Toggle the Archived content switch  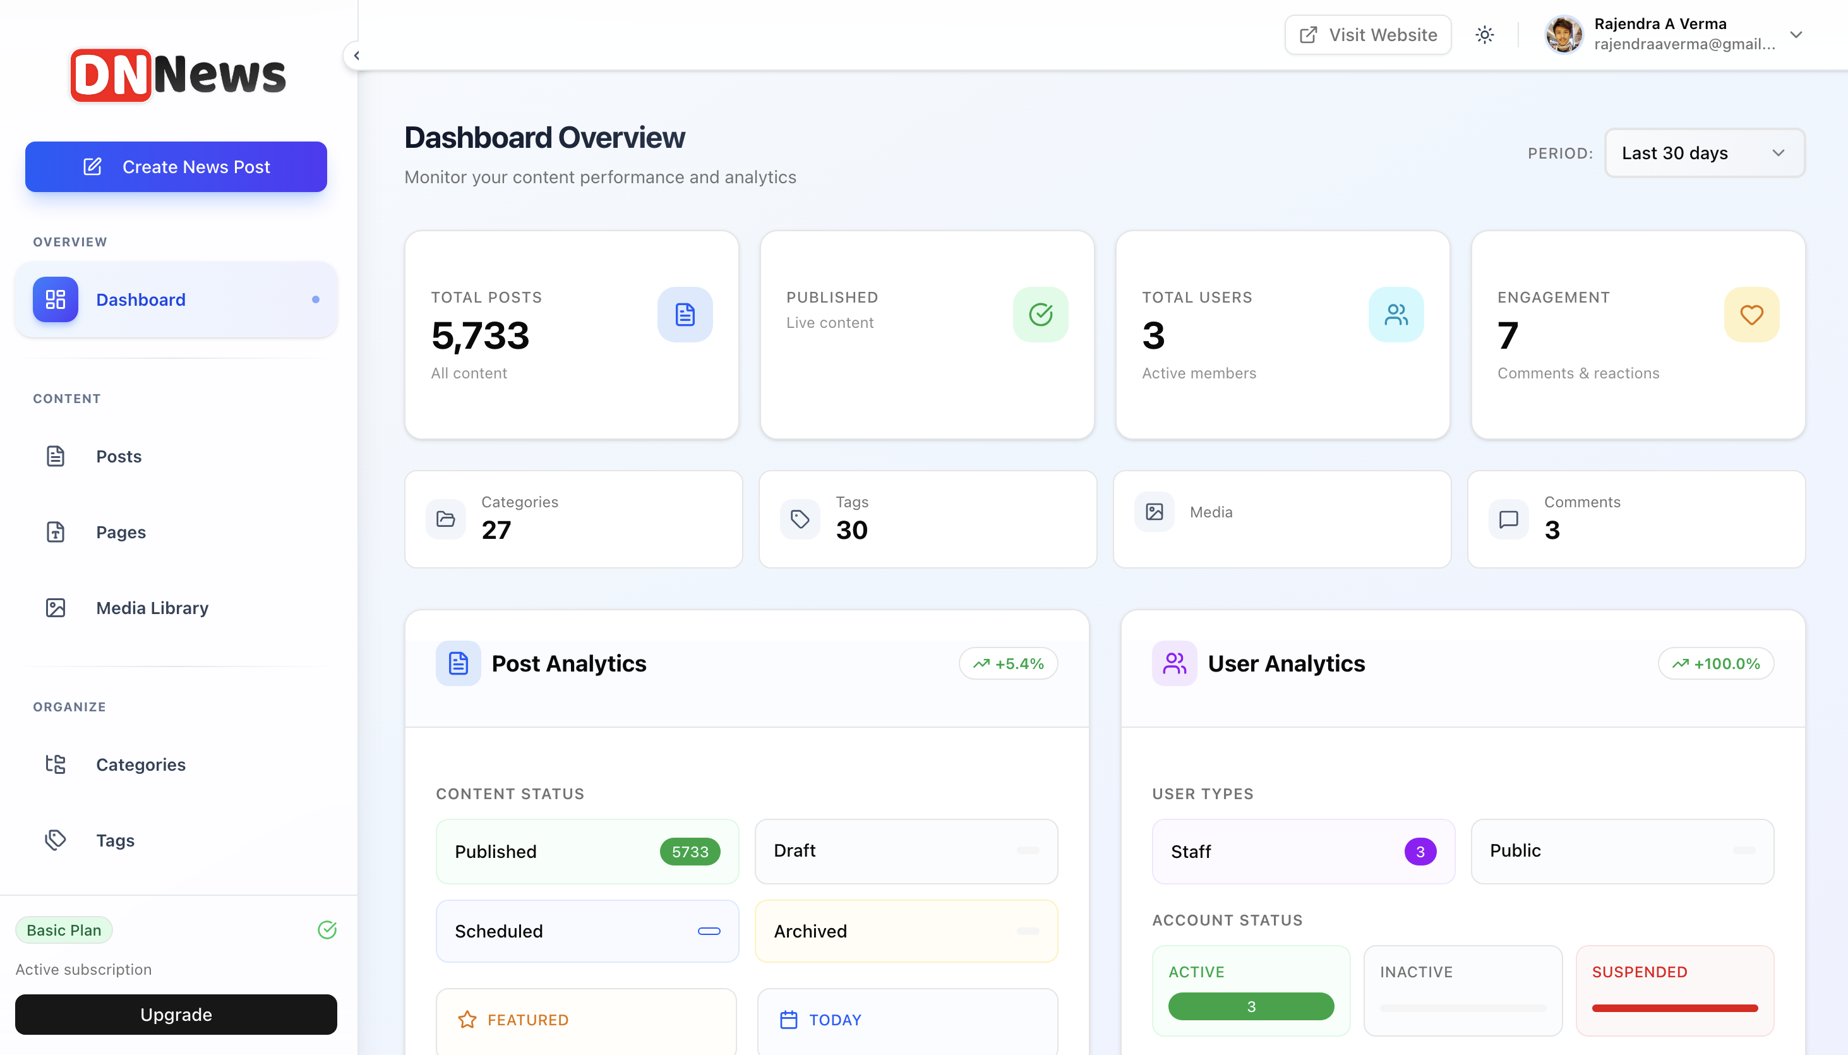pos(1029,931)
